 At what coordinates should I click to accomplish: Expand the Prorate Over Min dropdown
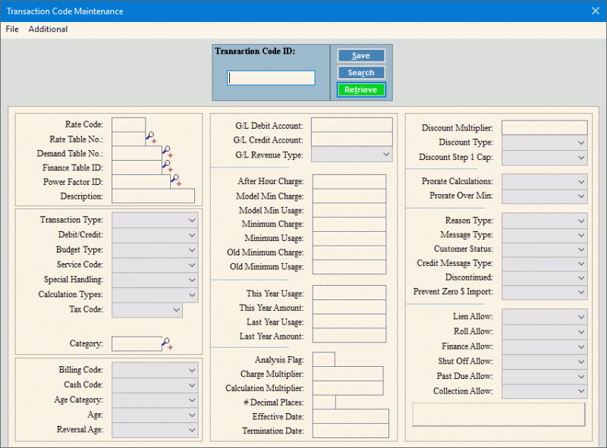(545, 196)
